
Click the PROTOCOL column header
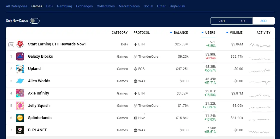pyautogui.click(x=142, y=33)
